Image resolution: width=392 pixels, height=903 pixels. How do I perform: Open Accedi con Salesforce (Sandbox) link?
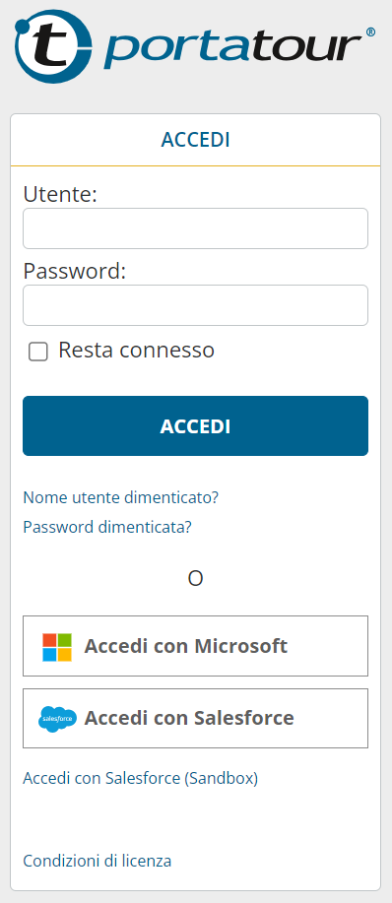coord(141,779)
